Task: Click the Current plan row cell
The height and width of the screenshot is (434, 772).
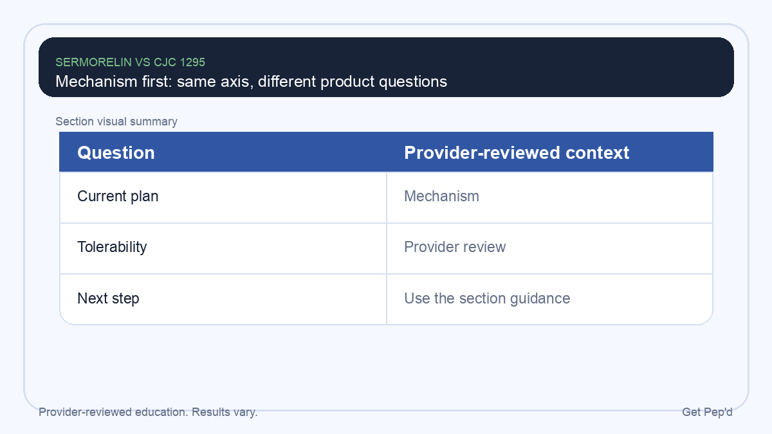Action: 223,197
